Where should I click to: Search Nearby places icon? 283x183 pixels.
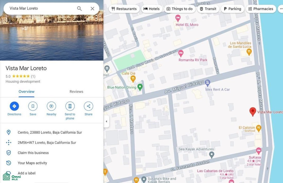[51, 106]
